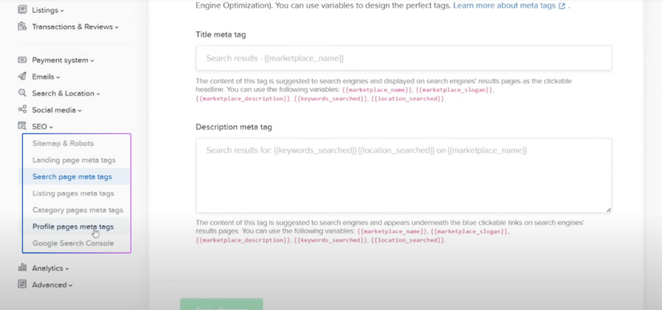
Task: Go to Google Search Console settings
Action: click(73, 243)
